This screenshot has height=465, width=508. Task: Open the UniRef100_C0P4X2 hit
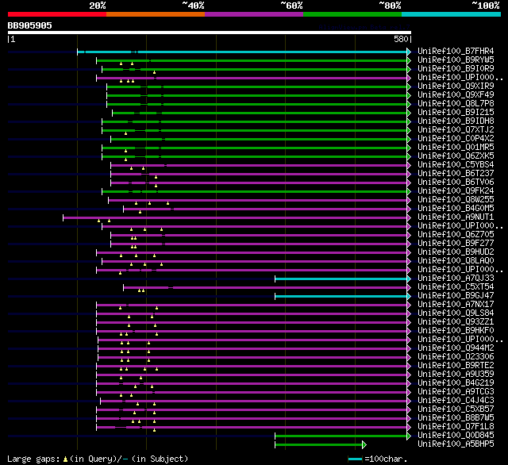coord(456,139)
